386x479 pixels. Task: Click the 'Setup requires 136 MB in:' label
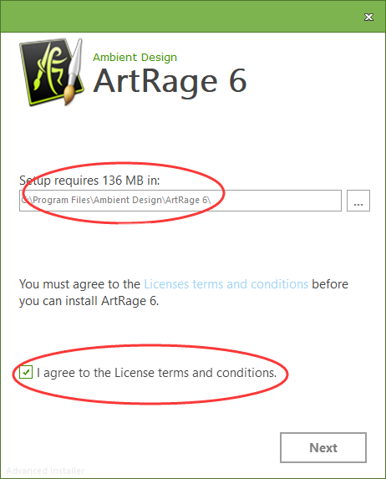89,181
